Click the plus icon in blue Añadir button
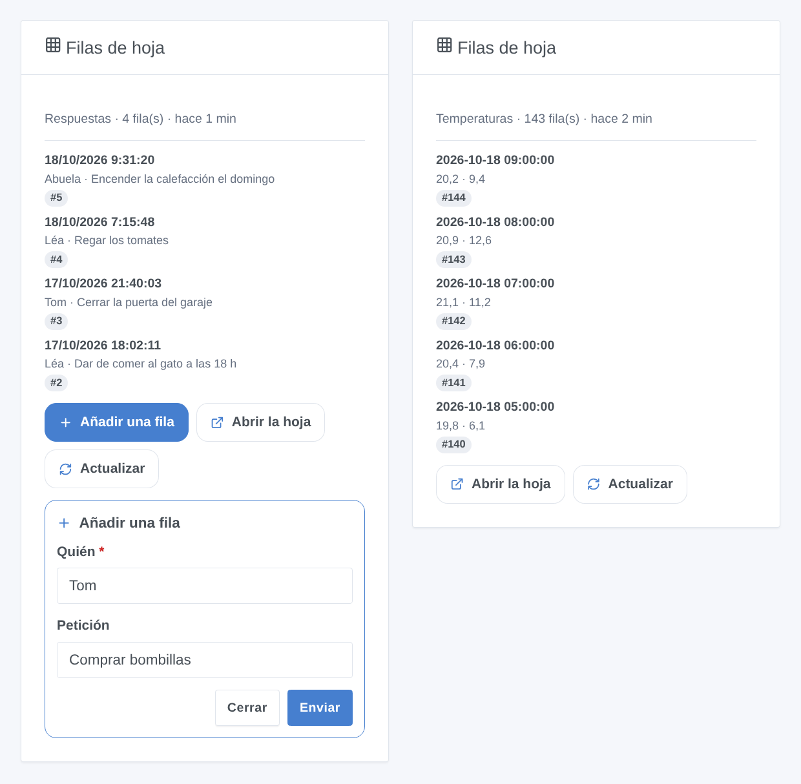The width and height of the screenshot is (801, 784). tap(65, 422)
